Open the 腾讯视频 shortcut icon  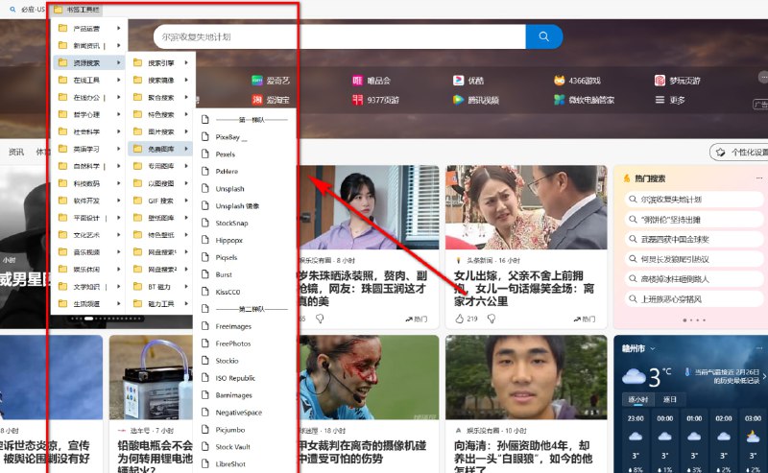(x=459, y=100)
